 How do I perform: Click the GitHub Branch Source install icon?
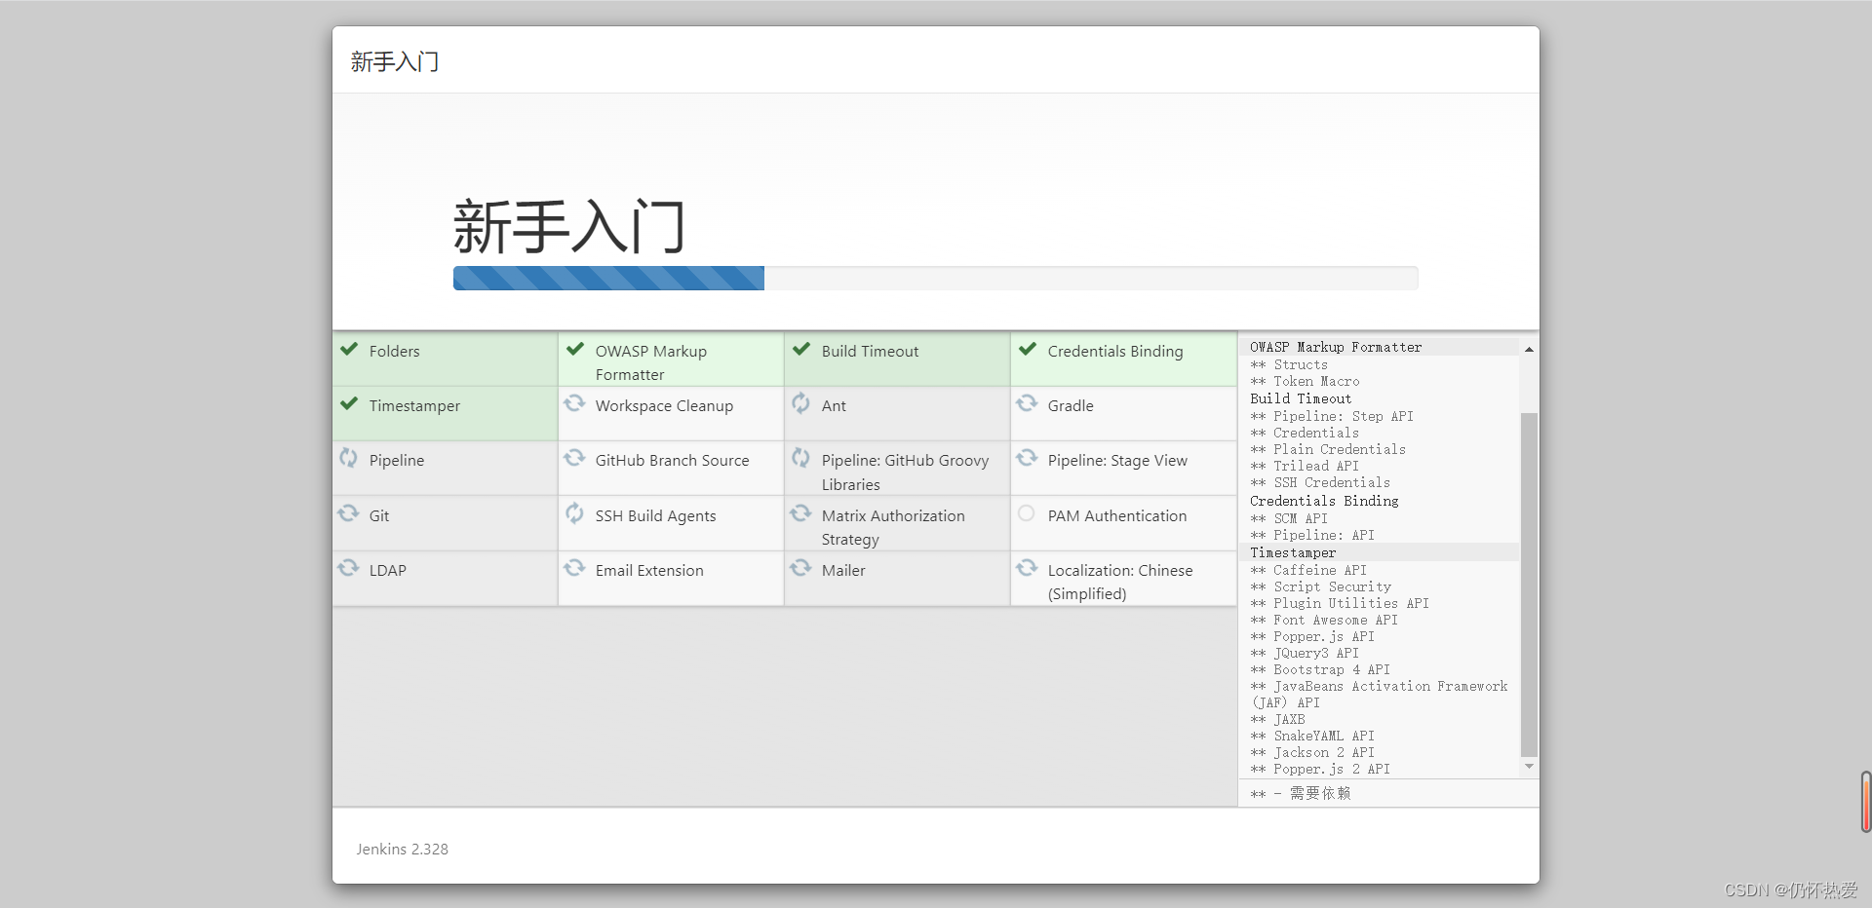click(574, 459)
